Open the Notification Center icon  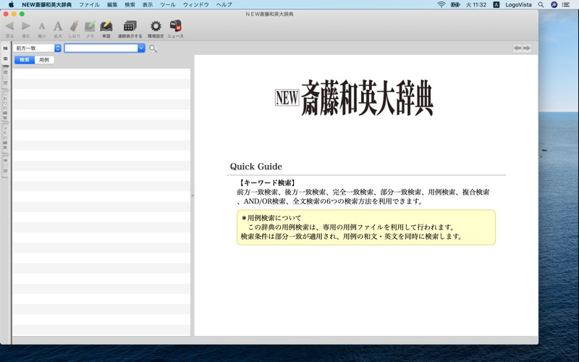[566, 4]
